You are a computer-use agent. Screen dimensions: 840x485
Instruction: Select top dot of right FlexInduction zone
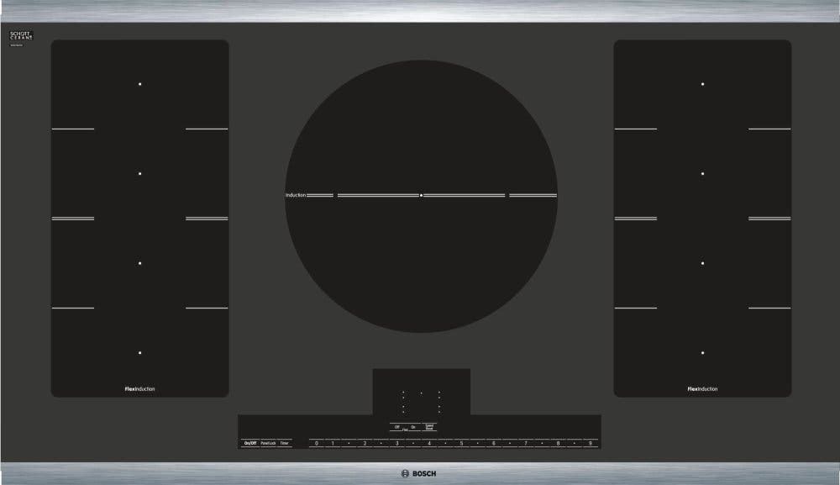coord(702,84)
